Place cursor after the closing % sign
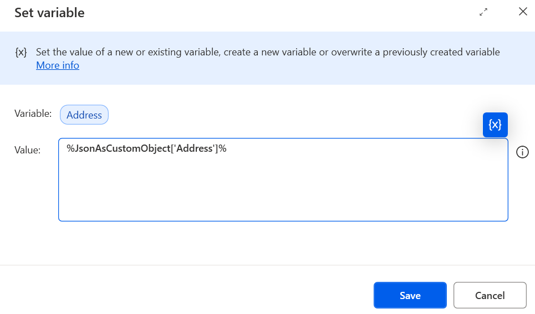This screenshot has width=535, height=314. [x=227, y=148]
